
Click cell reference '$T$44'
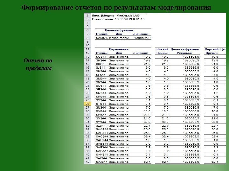click(101, 104)
